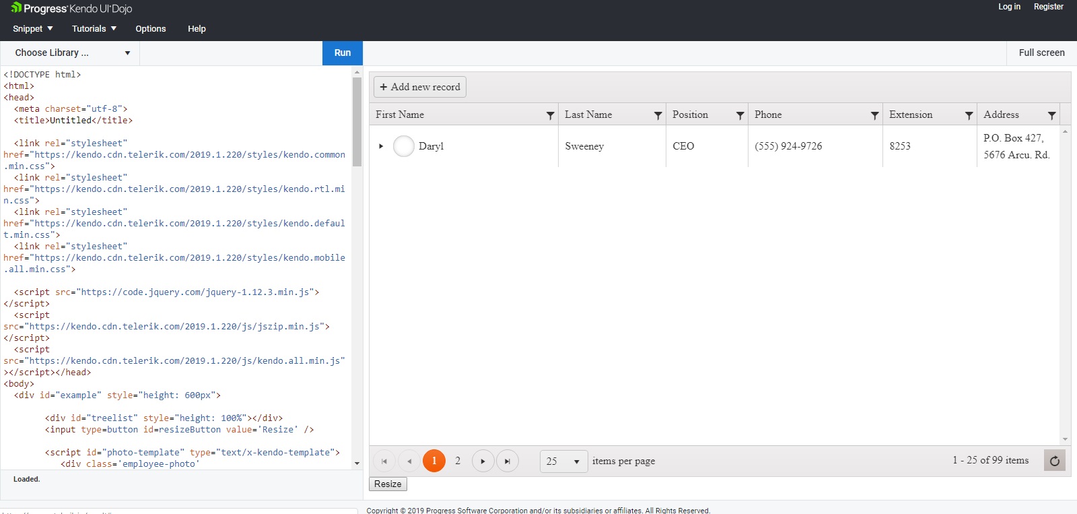Refresh the tree list data
1077x514 pixels.
[x=1055, y=461]
